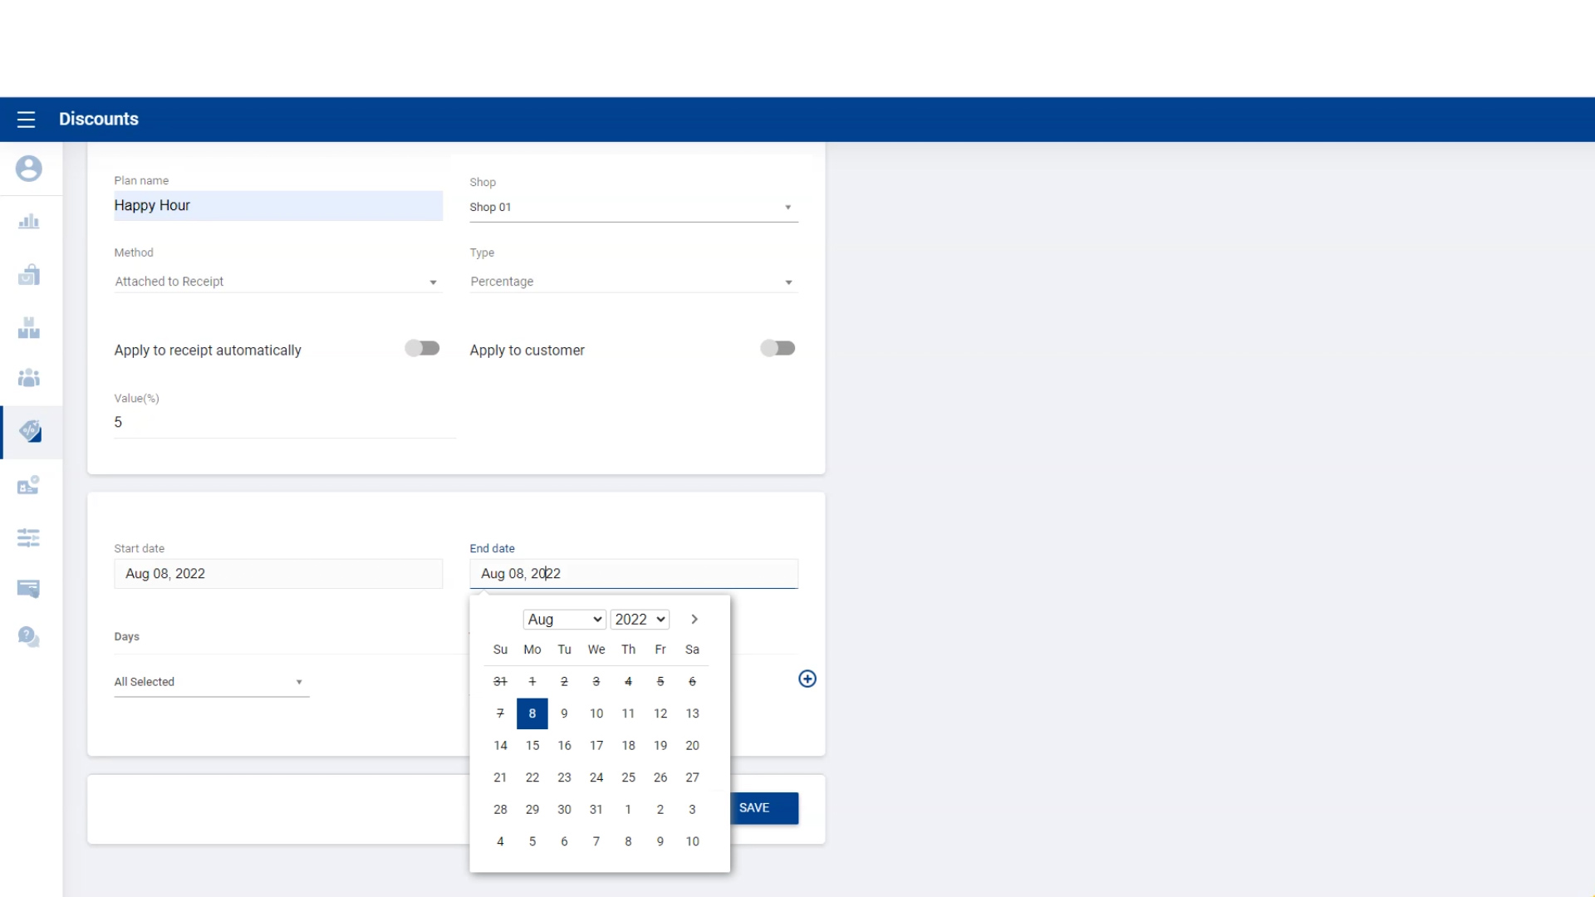1595x897 pixels.
Task: Open the shopping bag sales icon
Action: pyautogui.click(x=28, y=275)
